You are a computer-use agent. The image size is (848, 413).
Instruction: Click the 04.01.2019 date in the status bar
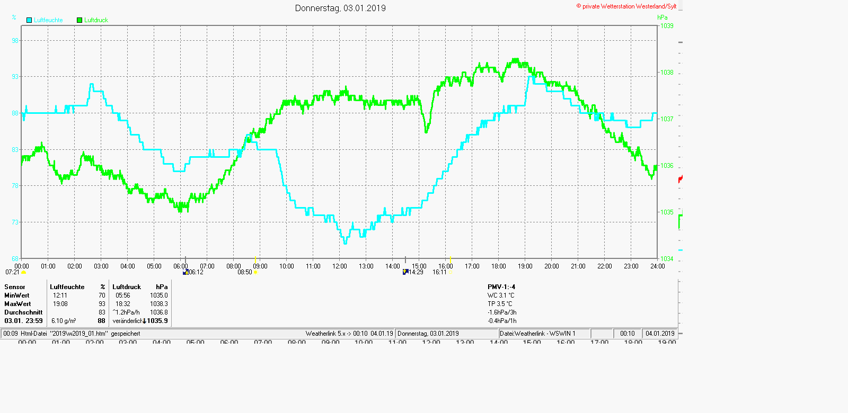pos(660,334)
